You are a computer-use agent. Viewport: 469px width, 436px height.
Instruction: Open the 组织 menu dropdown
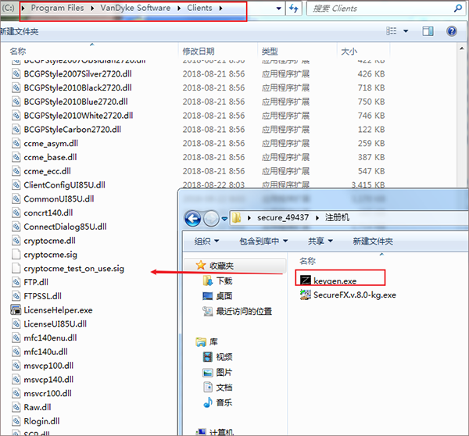[x=206, y=241]
